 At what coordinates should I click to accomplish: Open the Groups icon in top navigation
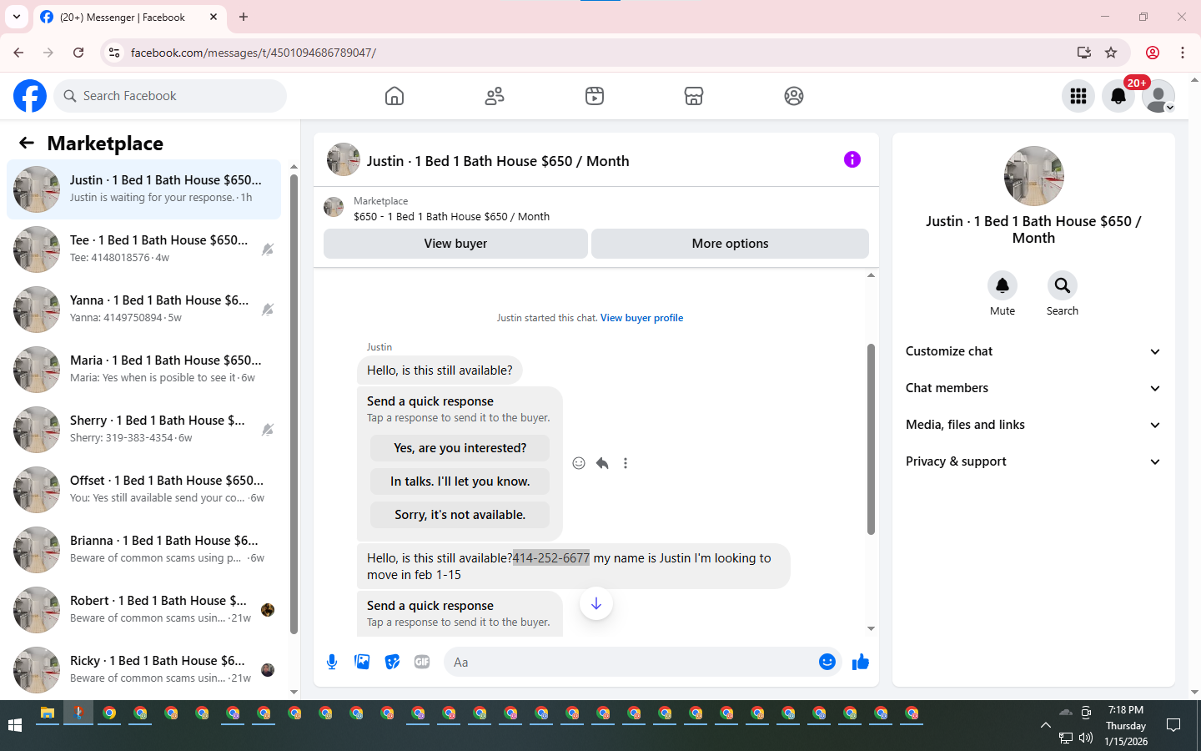pos(794,96)
